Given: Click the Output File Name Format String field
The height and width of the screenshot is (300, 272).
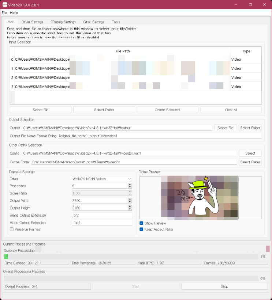Looking at the screenshot, I should [x=160, y=136].
